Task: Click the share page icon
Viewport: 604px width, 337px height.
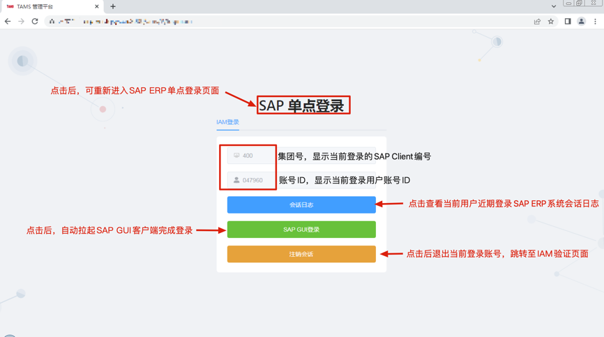Action: pos(537,22)
